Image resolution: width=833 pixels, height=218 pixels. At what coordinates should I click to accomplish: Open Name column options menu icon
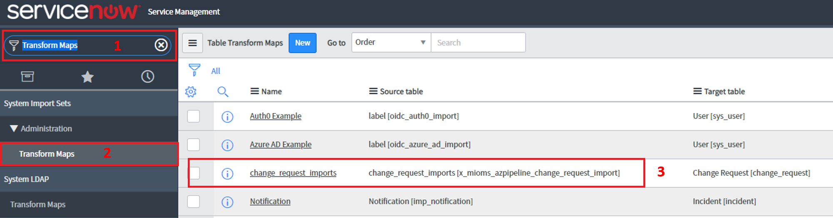254,91
